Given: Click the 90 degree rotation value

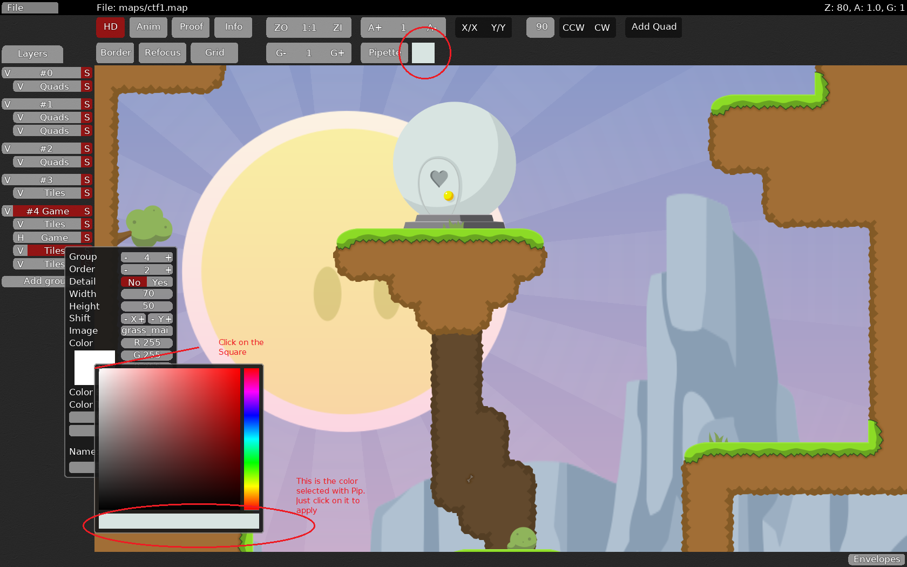Looking at the screenshot, I should click(x=541, y=27).
